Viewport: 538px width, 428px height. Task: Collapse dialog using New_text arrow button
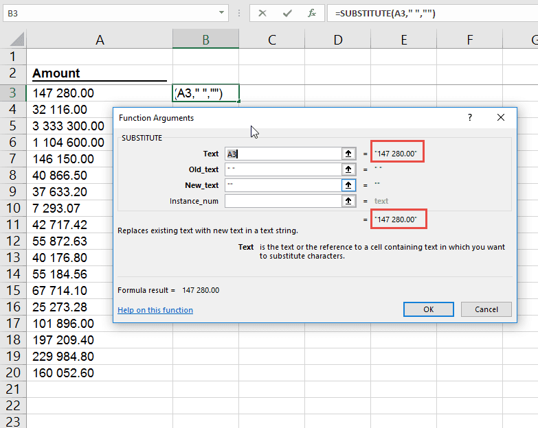point(348,185)
